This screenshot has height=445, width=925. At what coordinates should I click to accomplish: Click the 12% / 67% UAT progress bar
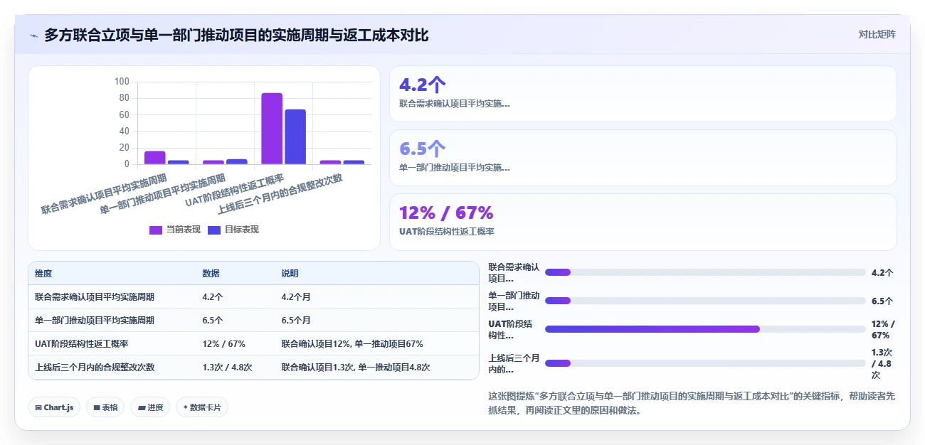click(705, 329)
